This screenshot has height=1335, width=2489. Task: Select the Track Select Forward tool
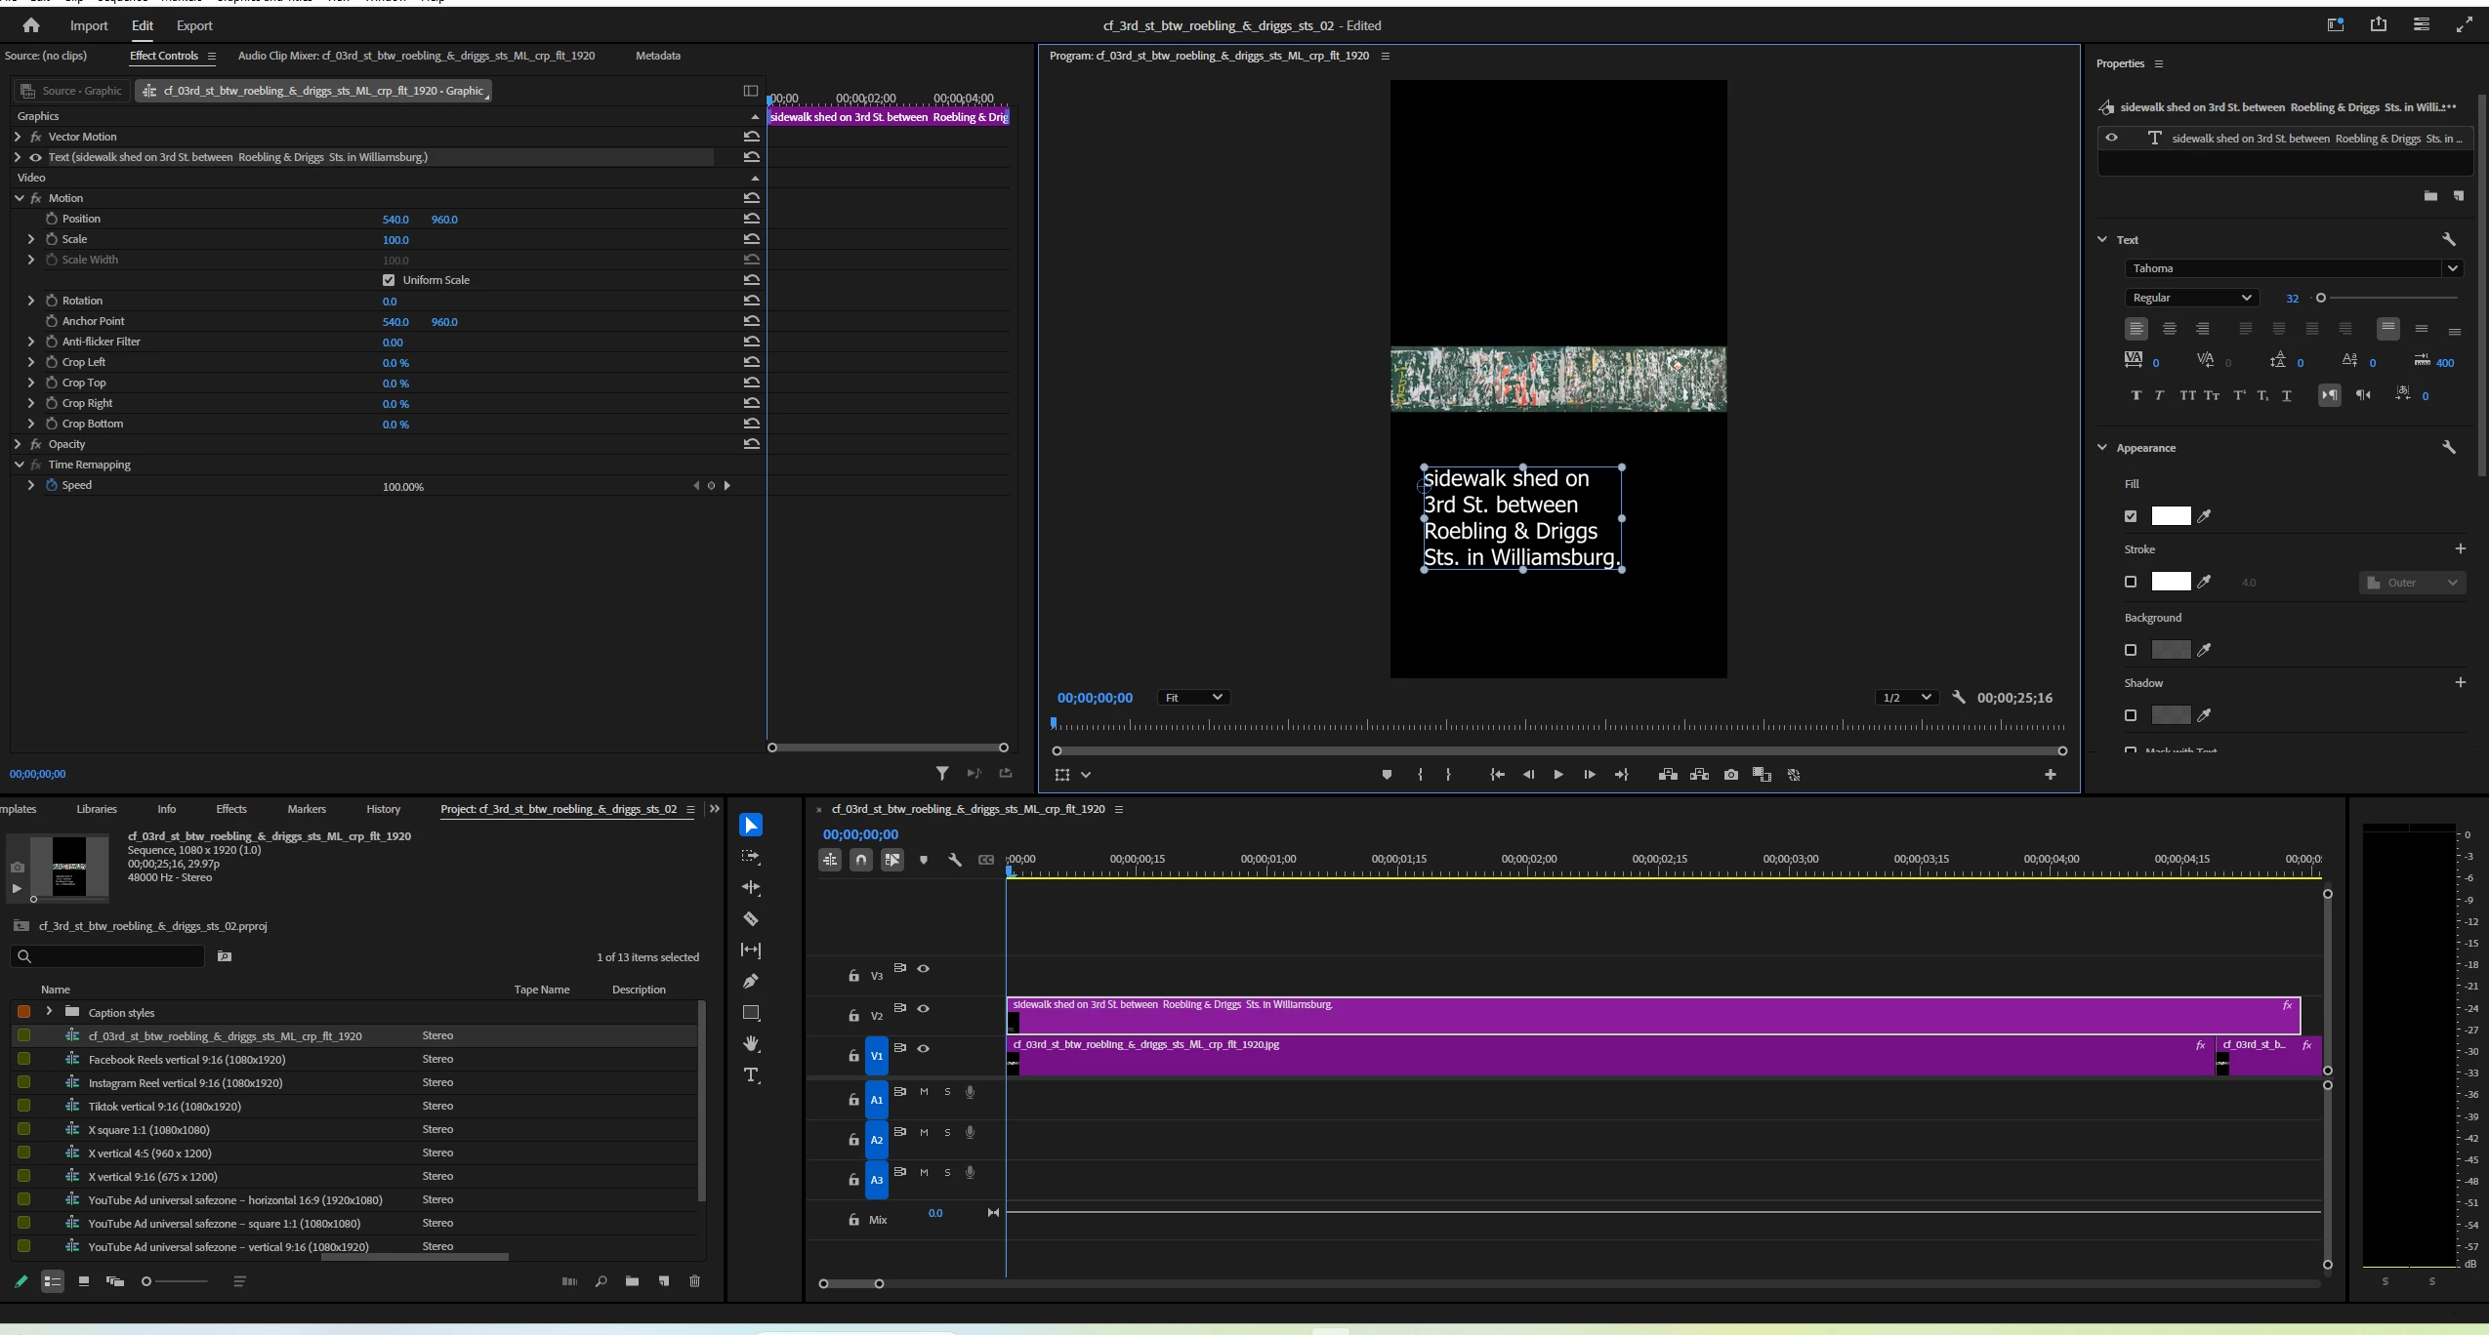[750, 857]
